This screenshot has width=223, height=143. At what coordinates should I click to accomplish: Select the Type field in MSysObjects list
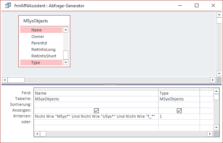pos(41,62)
